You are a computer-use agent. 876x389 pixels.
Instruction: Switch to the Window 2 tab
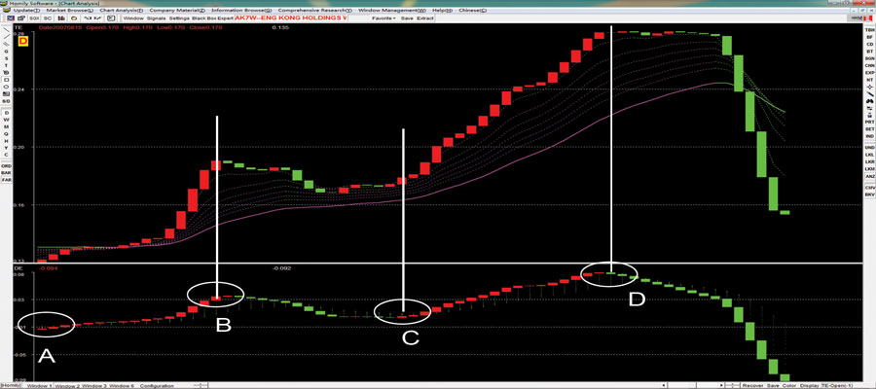tap(67, 386)
